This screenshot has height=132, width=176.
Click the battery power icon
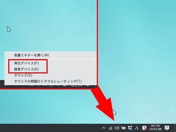point(123,128)
